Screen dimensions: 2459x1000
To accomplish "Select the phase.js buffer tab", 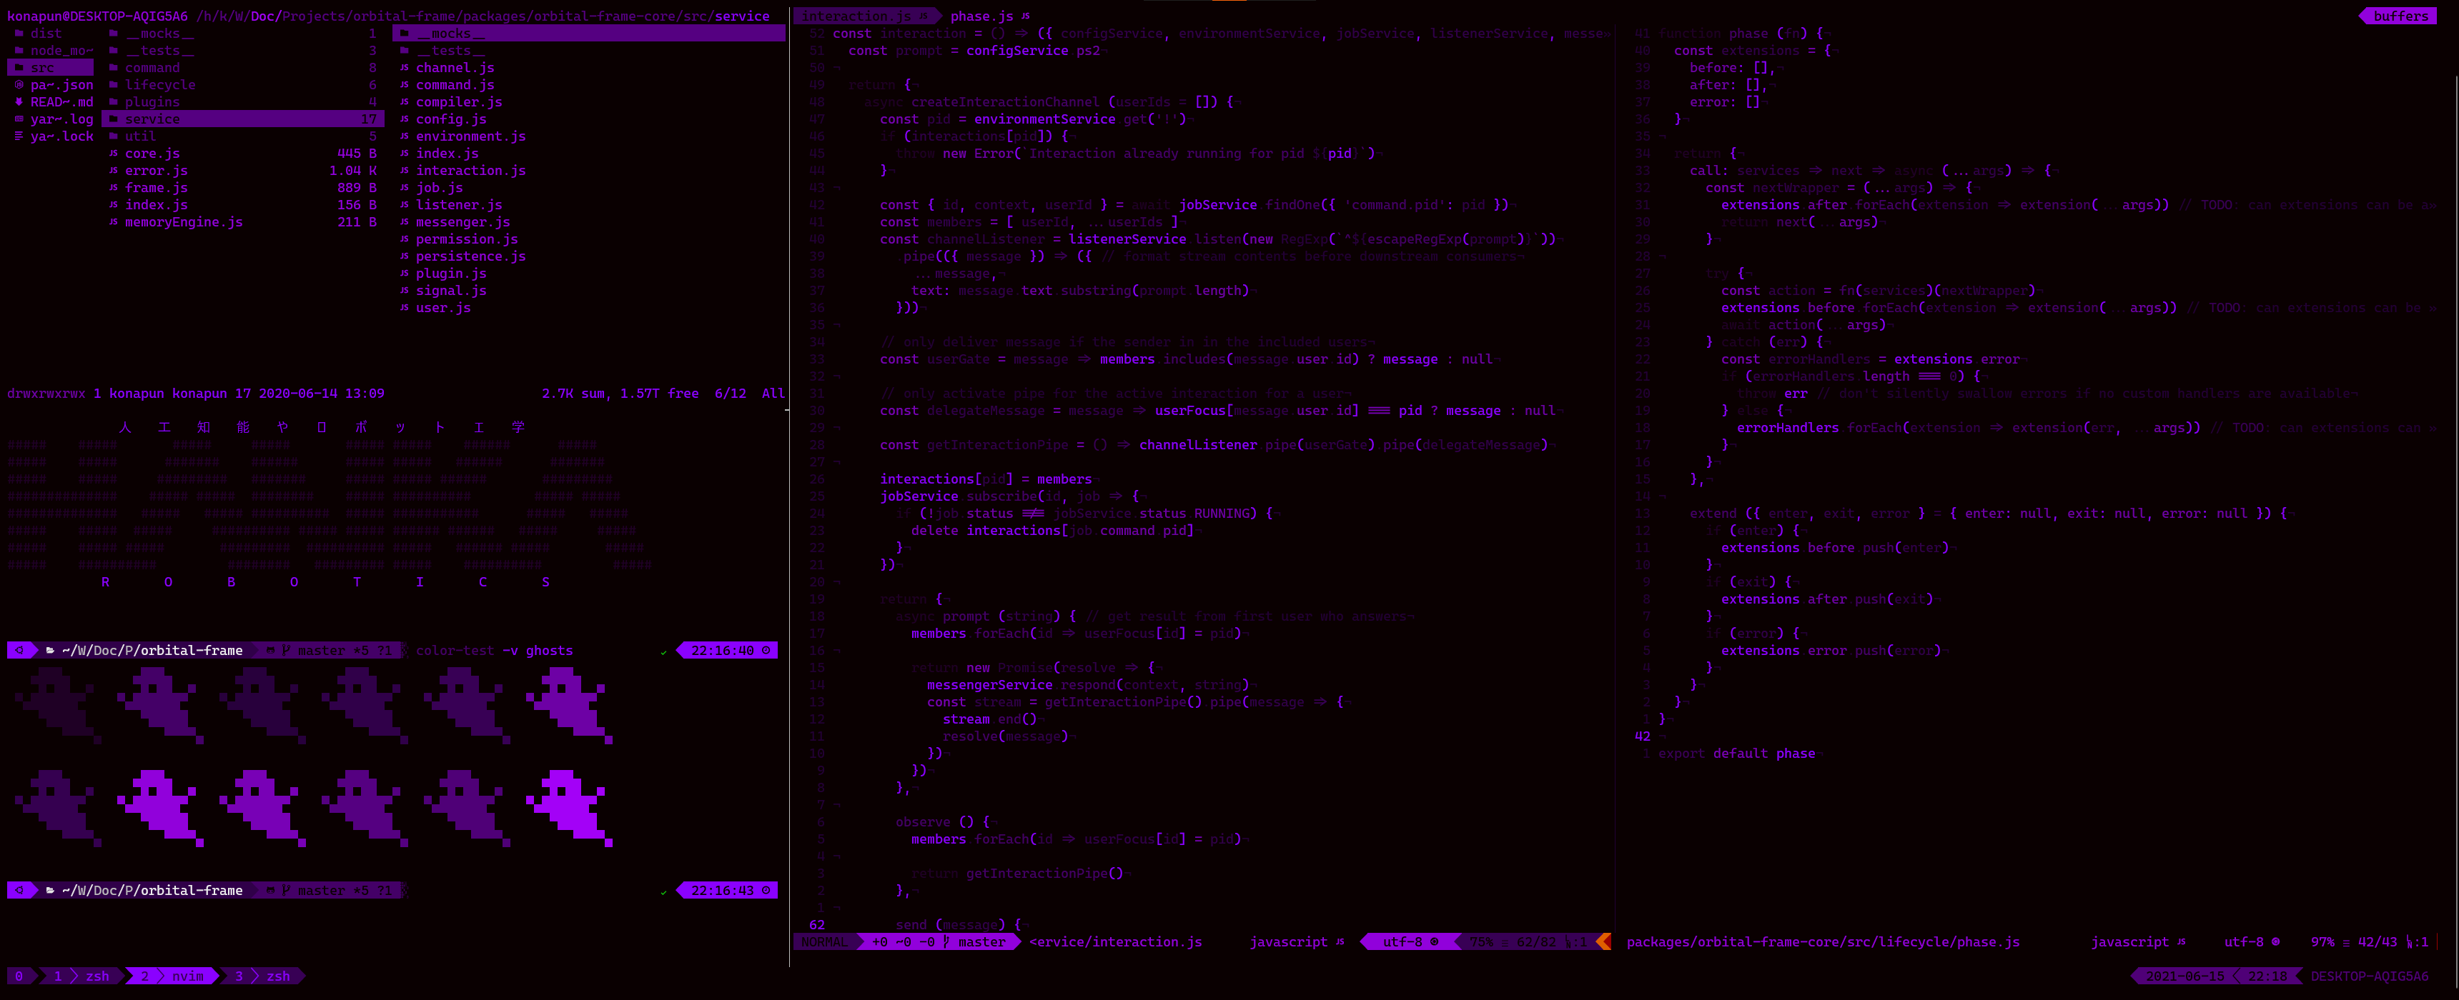I will [x=981, y=16].
